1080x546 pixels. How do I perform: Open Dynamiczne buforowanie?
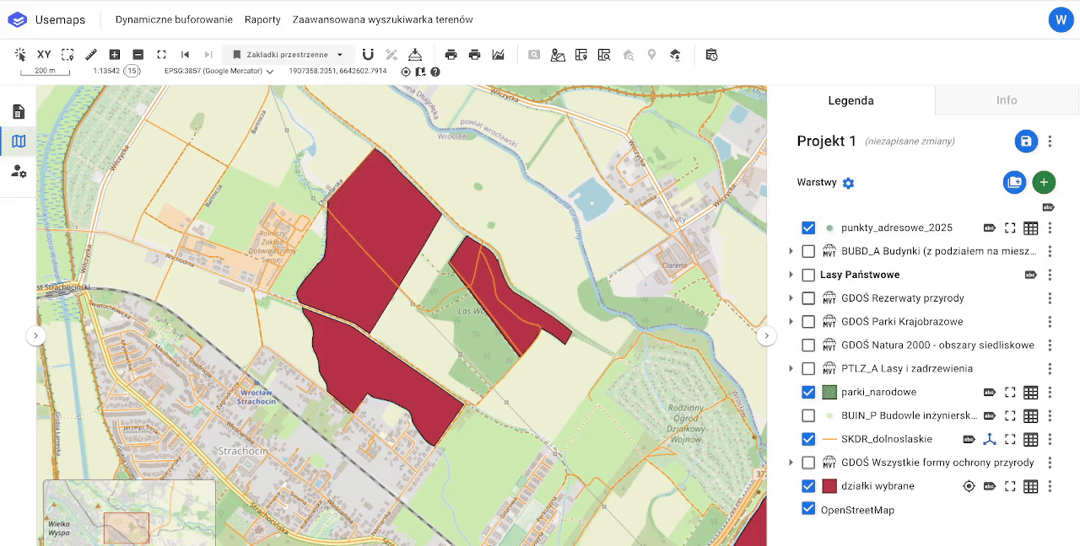coord(174,19)
